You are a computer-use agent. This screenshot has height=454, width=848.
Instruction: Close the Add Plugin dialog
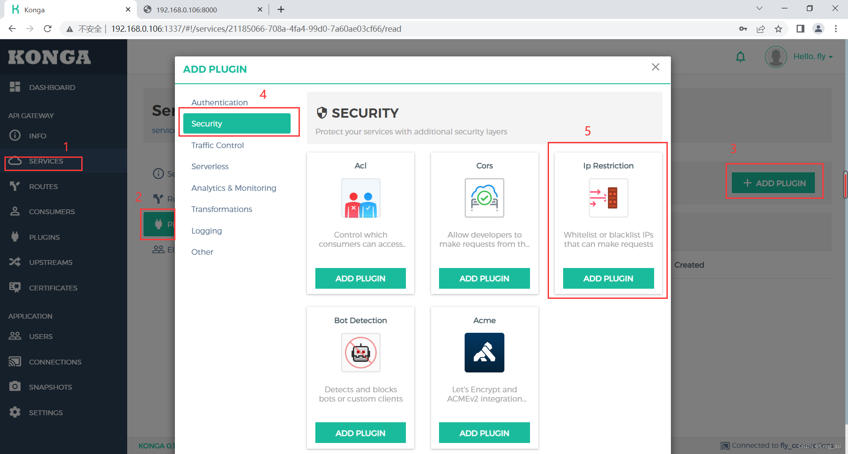coord(655,67)
